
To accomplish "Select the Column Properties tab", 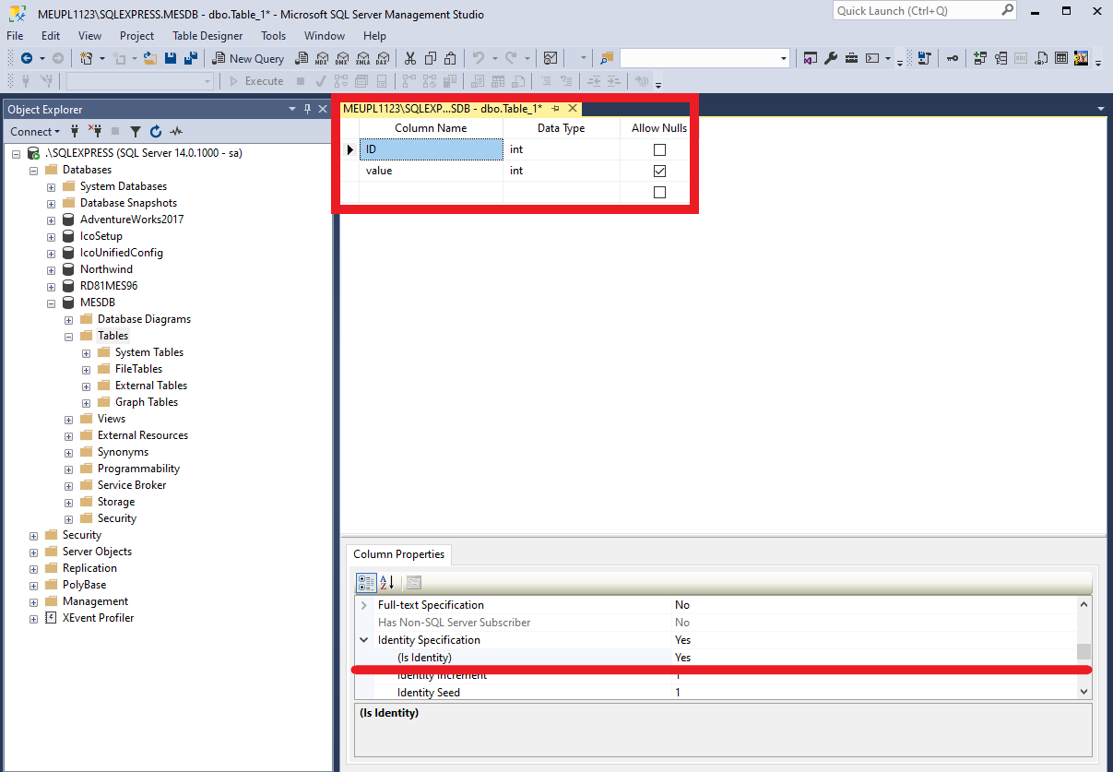I will click(398, 554).
